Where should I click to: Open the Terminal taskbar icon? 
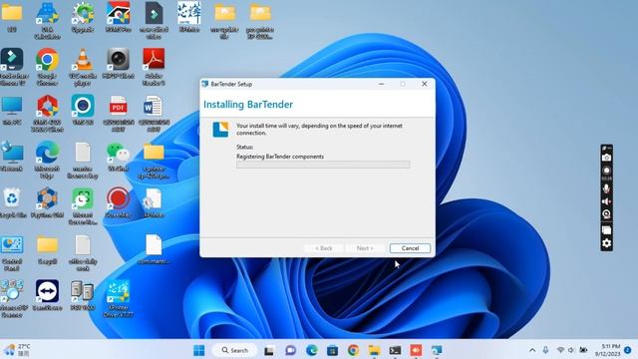point(395,350)
